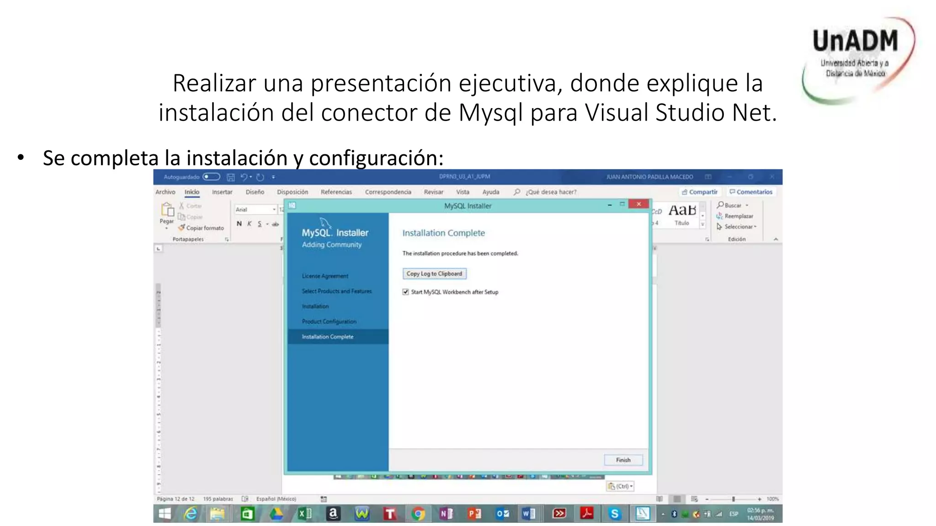Viewport: 936px width, 526px height.
Task: Switch to the Correspondencia ribbon tab
Action: click(388, 192)
